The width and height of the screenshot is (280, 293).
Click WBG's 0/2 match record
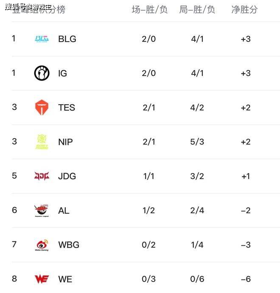[x=149, y=245]
